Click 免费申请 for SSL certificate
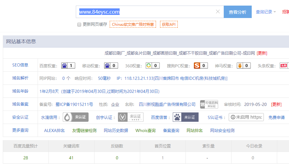289x164 pixels. 277,117
